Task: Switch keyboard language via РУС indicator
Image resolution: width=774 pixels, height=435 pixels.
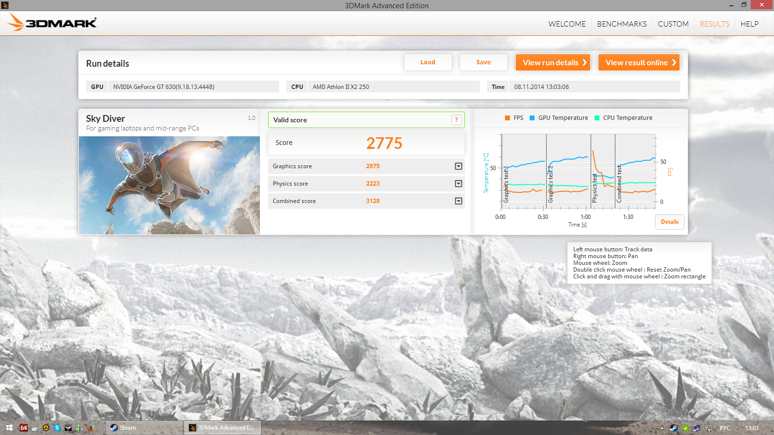Action: 725,428
